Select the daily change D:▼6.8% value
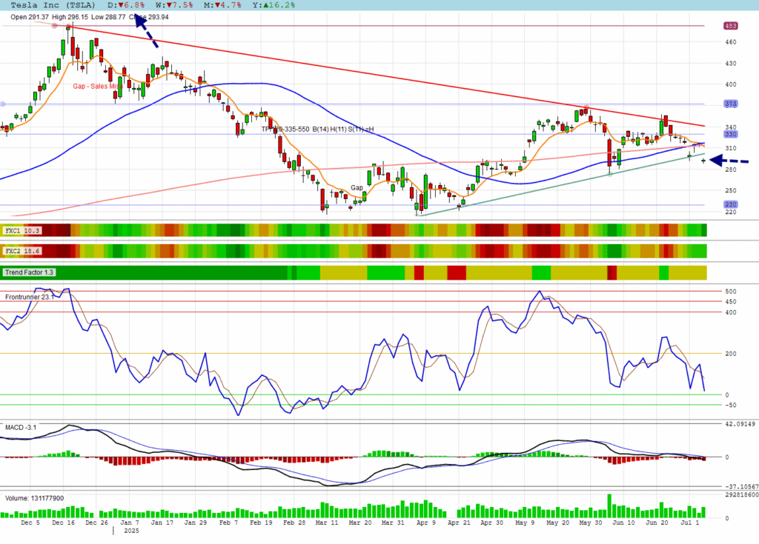Viewport: 759px width, 544px height. 126,5
